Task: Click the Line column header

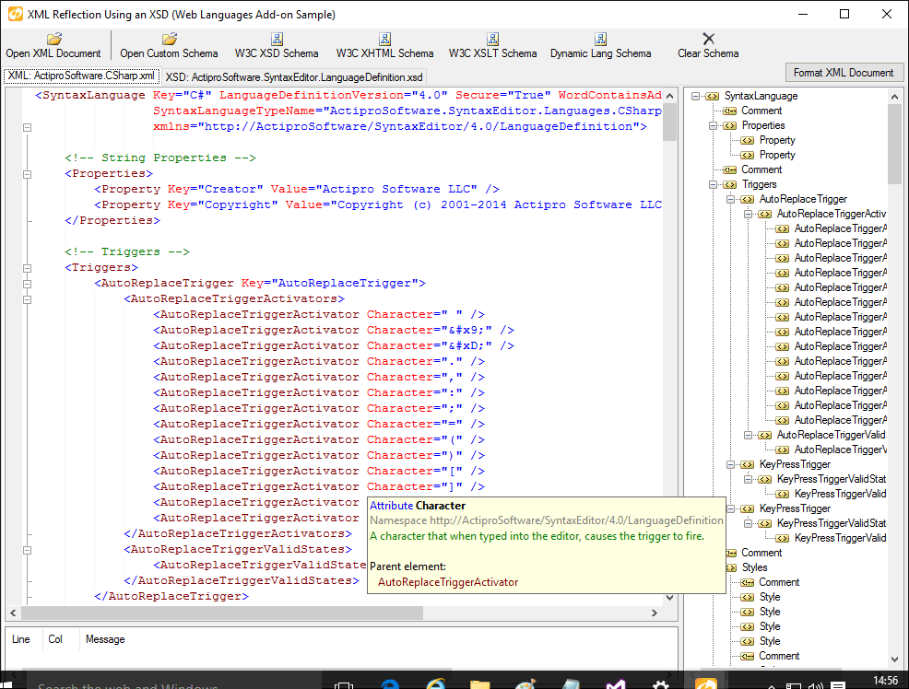Action: pos(21,639)
